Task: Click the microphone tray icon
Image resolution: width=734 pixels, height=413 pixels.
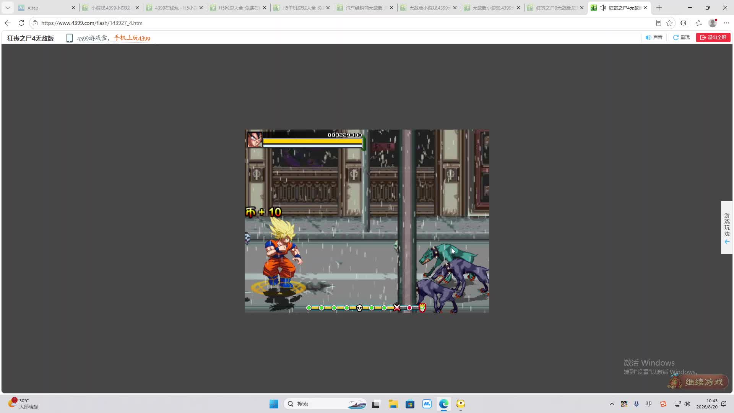Action: [637, 404]
